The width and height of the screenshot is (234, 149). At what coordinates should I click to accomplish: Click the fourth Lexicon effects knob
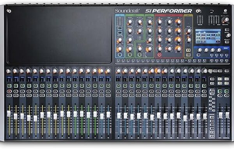(219, 50)
